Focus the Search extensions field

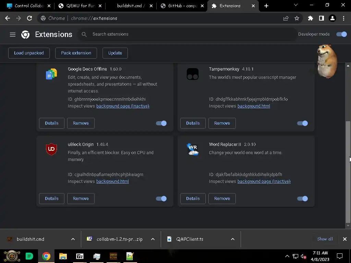coord(187,34)
